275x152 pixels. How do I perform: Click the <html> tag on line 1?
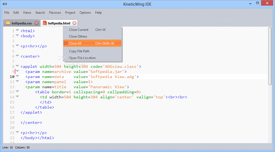pyautogui.click(x=28, y=31)
